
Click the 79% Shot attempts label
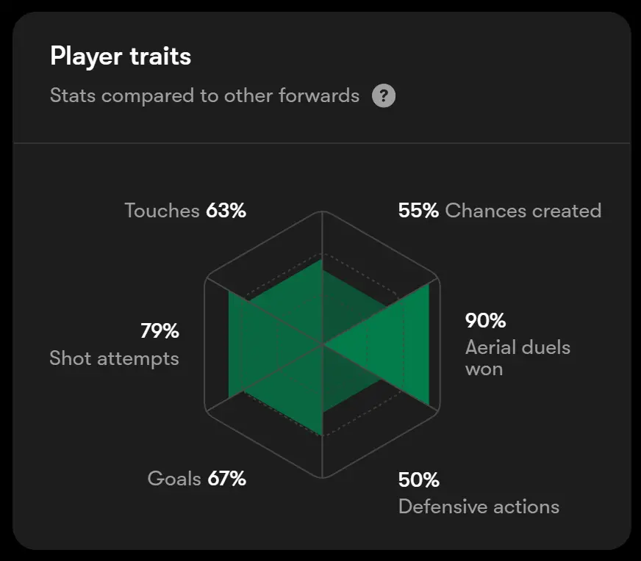tap(114, 345)
